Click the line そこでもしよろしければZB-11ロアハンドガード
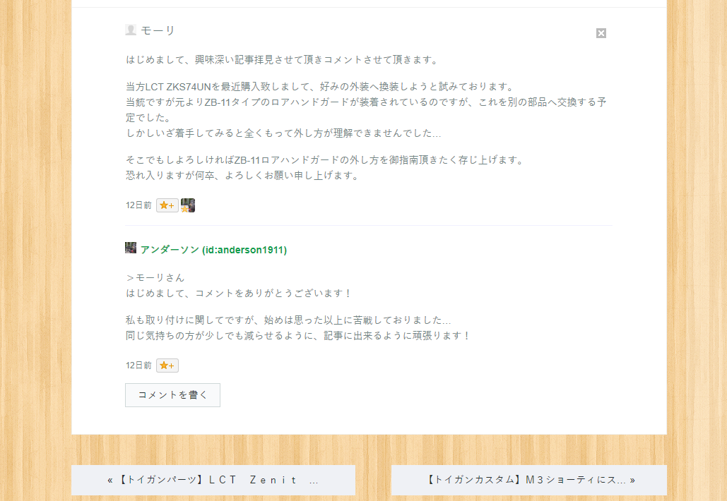The width and height of the screenshot is (727, 501). [x=325, y=160]
